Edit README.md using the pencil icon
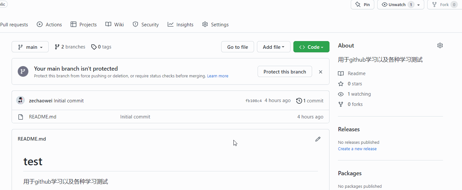Screen dimensions: 462x190 [318, 139]
